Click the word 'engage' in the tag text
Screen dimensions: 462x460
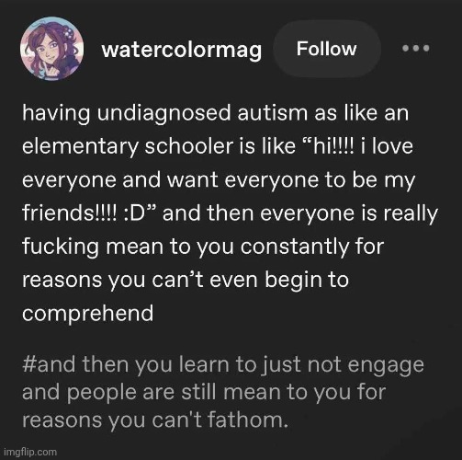(386, 365)
